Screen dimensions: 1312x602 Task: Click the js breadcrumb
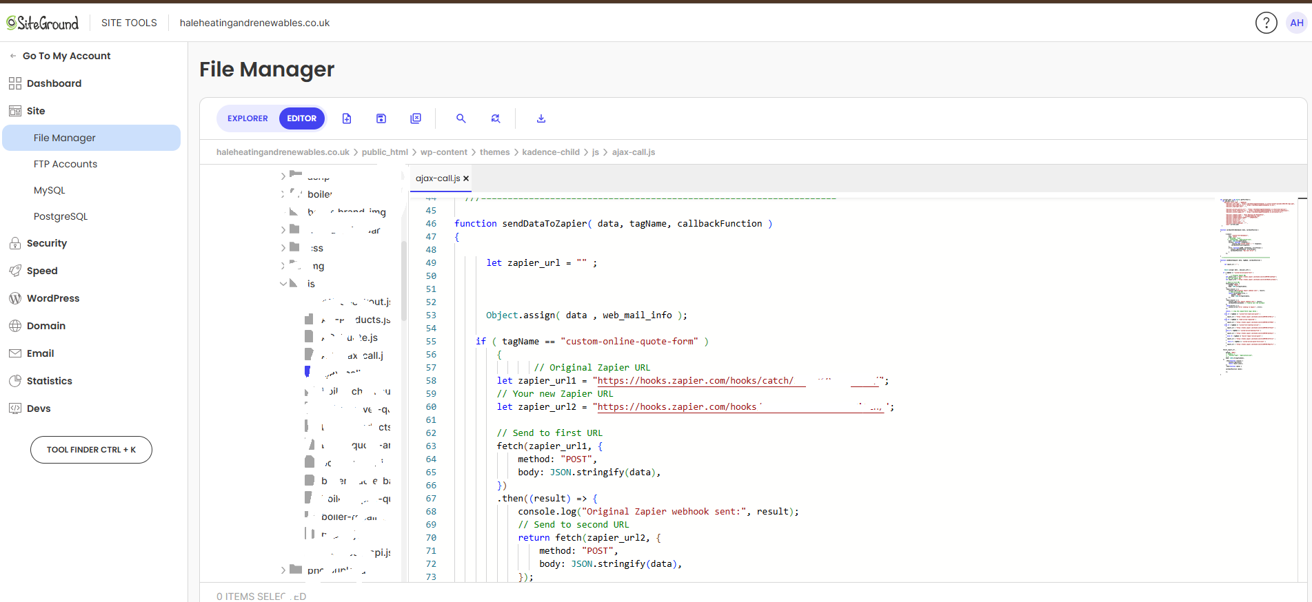[x=596, y=152]
